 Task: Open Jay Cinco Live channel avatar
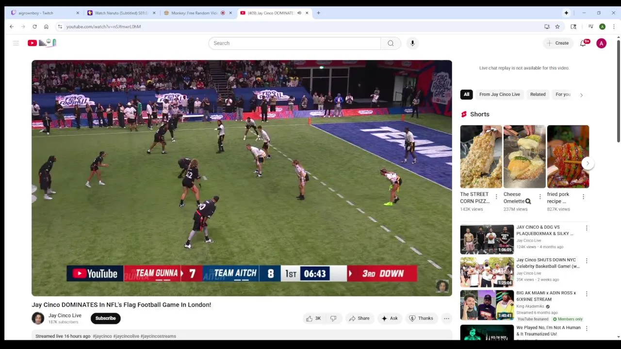[38, 318]
